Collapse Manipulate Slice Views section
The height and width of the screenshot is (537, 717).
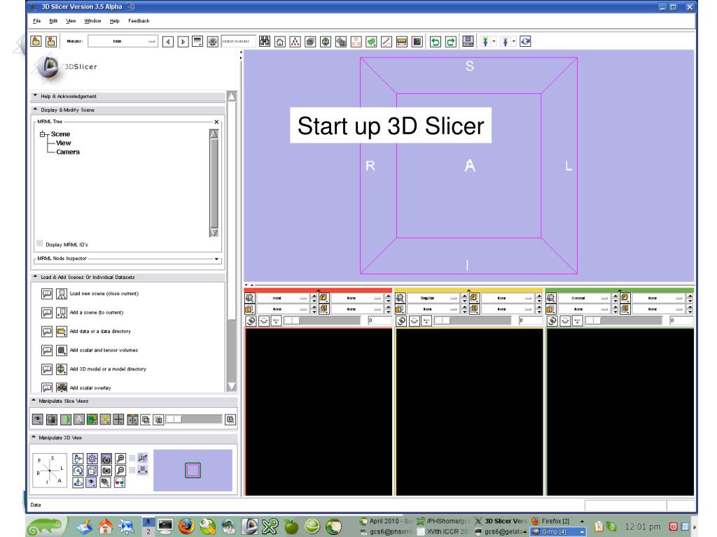pyautogui.click(x=134, y=401)
